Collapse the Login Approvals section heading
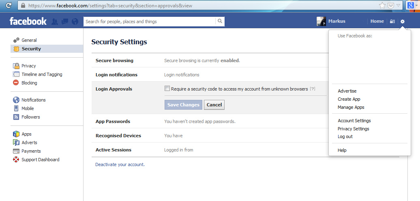The height and width of the screenshot is (201, 420). coord(114,89)
